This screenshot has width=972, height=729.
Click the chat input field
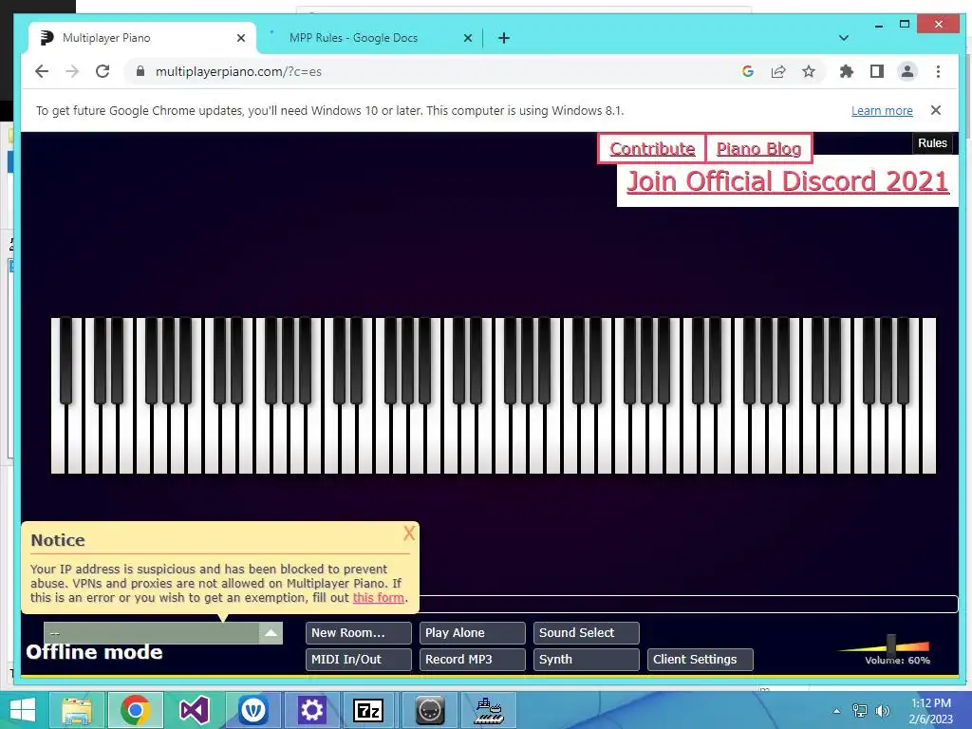coord(688,604)
